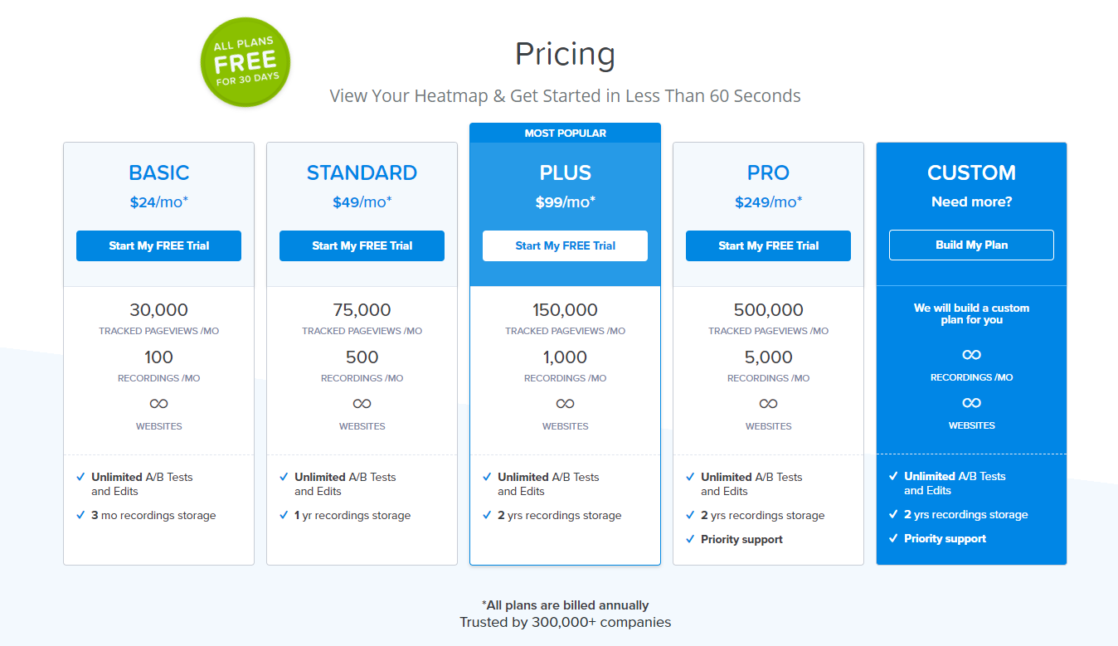Click the green 'All Plans Free' badge
The width and height of the screenshot is (1118, 646).
[x=245, y=63]
